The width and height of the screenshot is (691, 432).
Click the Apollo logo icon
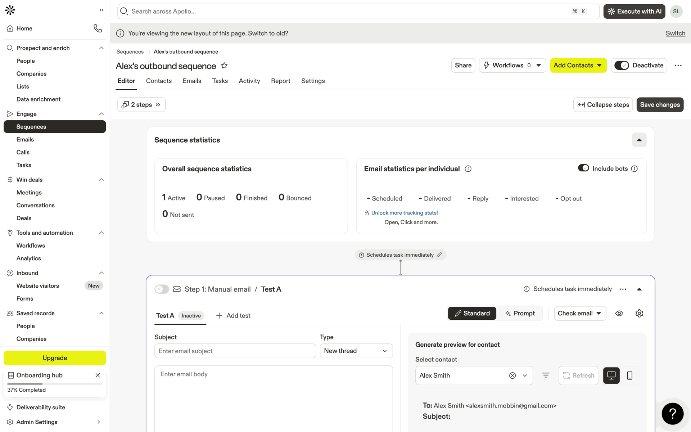[x=10, y=10]
